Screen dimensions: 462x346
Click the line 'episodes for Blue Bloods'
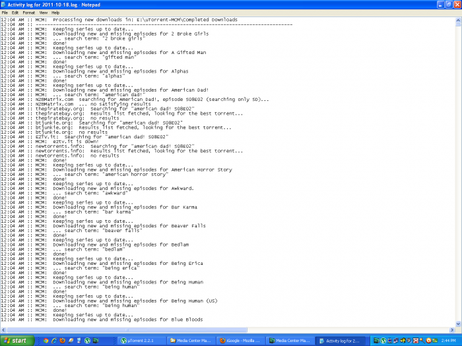pos(102,320)
